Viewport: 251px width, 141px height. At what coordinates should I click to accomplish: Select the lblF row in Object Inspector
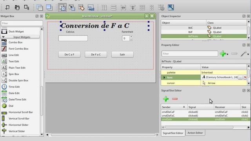pyautogui.click(x=204, y=32)
